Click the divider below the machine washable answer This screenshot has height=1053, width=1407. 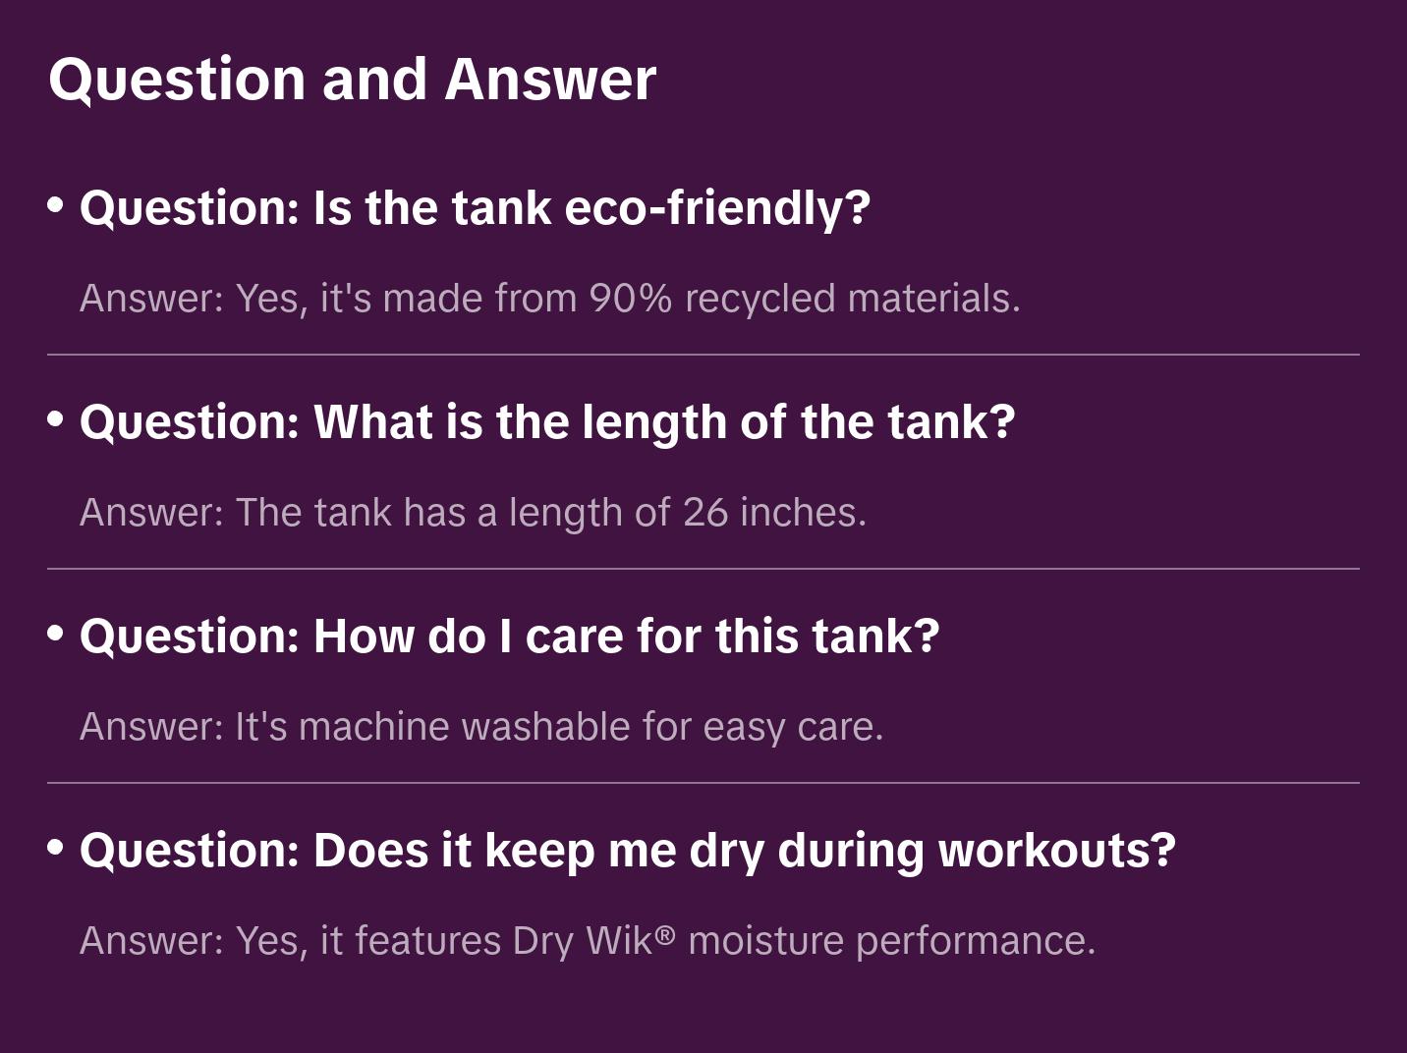point(703,783)
